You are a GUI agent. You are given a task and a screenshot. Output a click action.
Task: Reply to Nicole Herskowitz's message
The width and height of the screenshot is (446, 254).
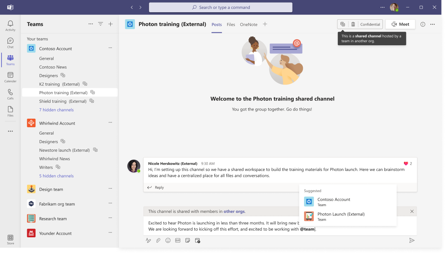click(155, 187)
